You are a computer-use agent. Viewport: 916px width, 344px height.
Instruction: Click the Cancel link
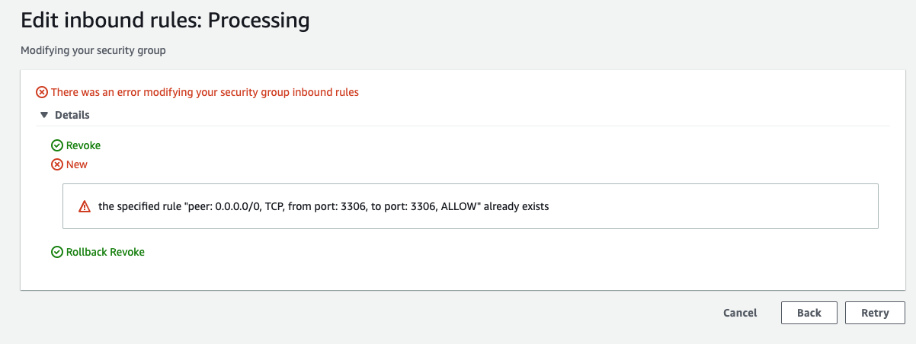[740, 313]
